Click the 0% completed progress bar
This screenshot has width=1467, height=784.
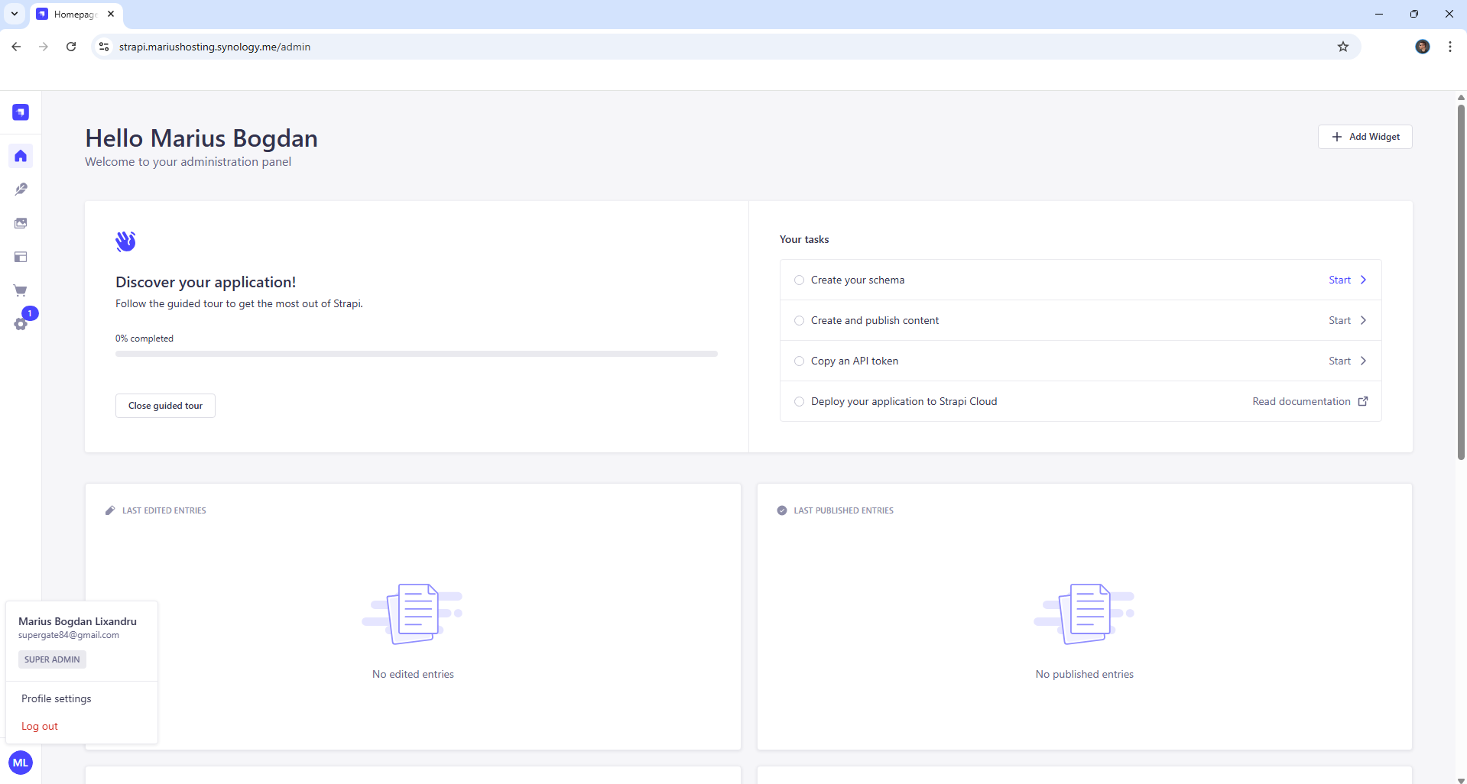tap(416, 353)
